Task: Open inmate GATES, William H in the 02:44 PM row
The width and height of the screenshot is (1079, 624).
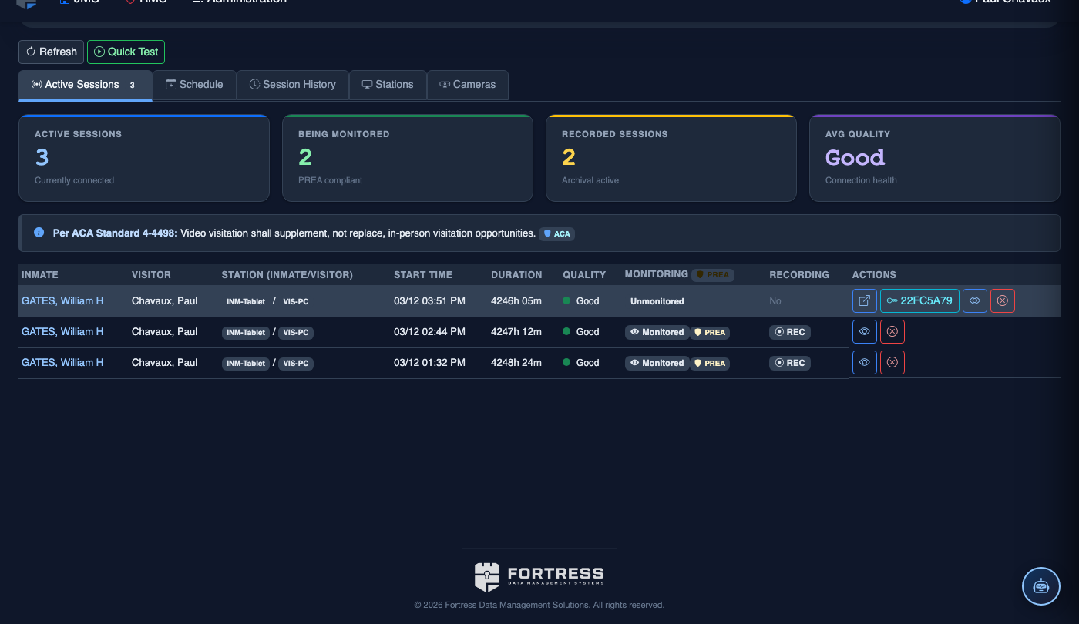Action: point(62,331)
